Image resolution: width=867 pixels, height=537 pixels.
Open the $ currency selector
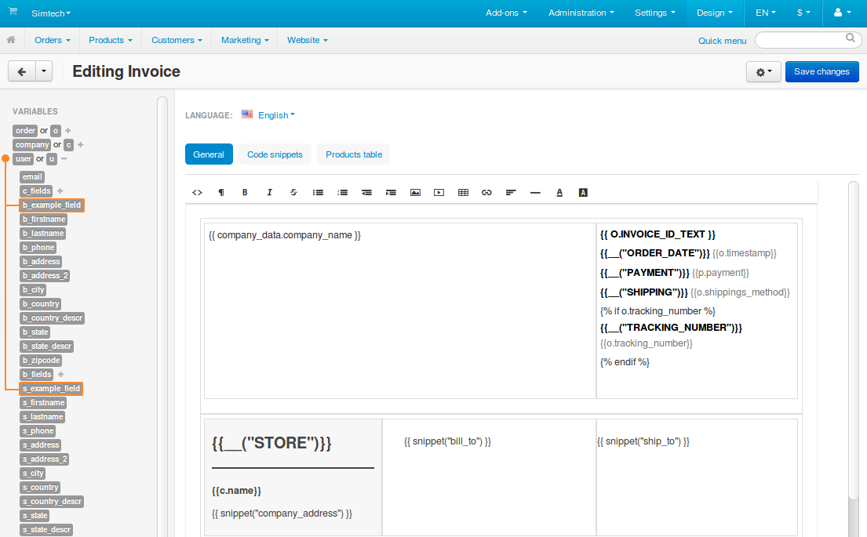pyautogui.click(x=803, y=13)
